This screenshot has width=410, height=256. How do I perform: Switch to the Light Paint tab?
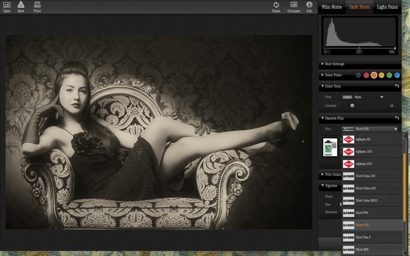[388, 7]
